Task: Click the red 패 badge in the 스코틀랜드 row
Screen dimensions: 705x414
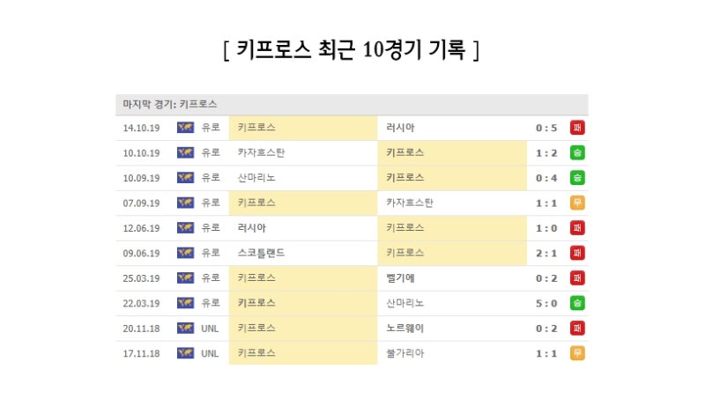Action: point(577,253)
